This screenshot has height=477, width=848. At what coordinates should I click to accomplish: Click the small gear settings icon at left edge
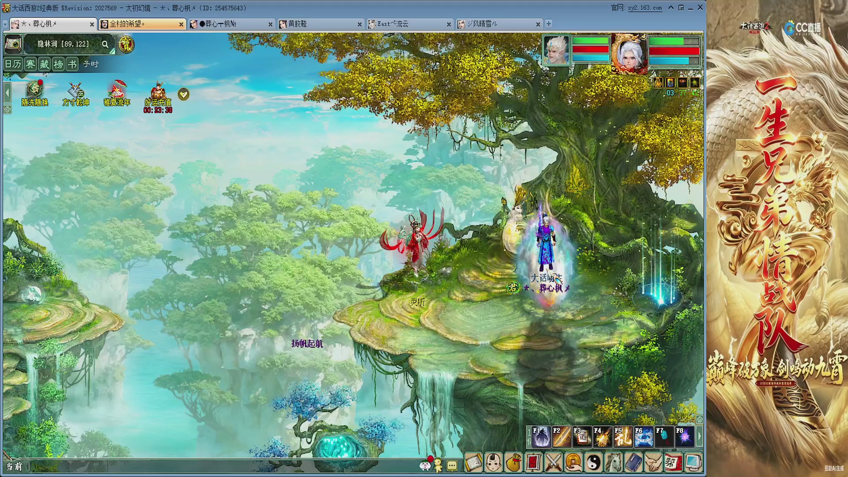click(8, 109)
